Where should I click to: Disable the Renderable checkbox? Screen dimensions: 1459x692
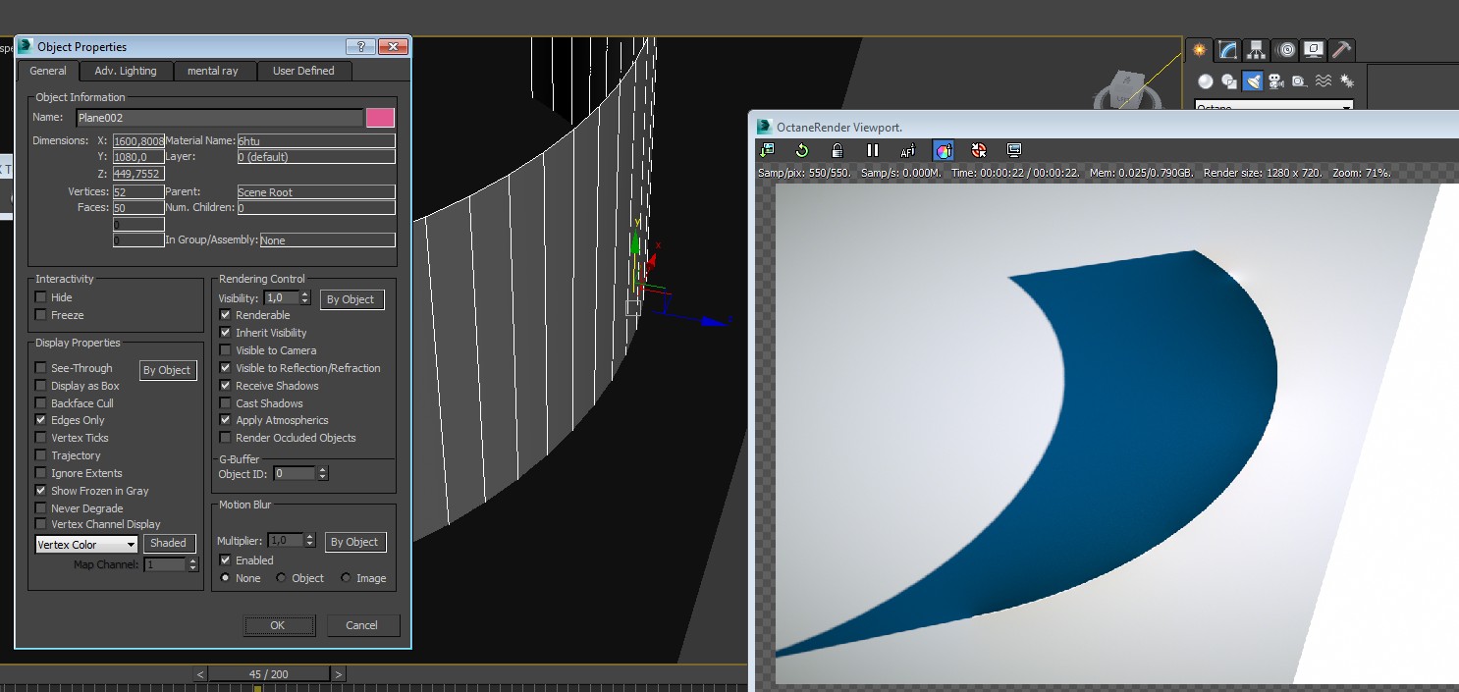(226, 315)
